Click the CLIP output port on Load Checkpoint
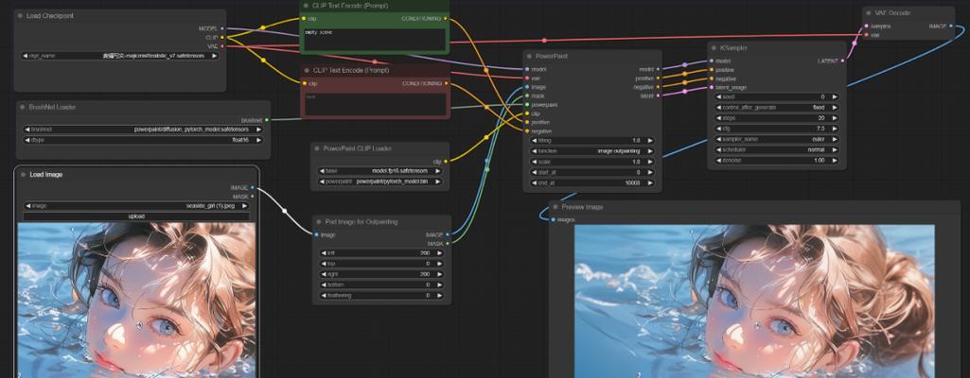 222,37
